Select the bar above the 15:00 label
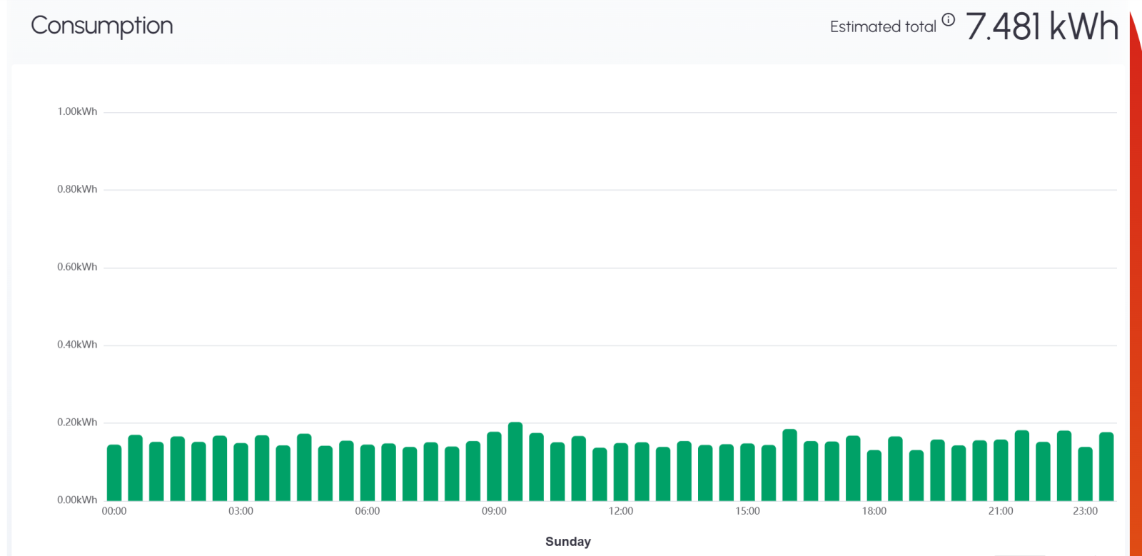This screenshot has width=1142, height=556. (747, 472)
